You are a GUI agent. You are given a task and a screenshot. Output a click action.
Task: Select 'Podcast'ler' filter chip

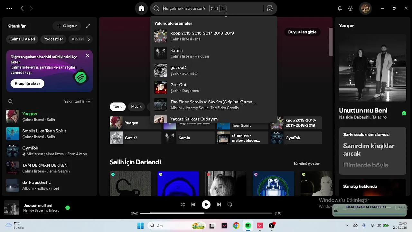(53, 39)
